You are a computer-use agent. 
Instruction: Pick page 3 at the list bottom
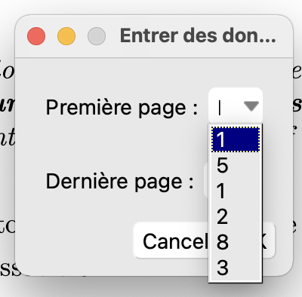236,268
